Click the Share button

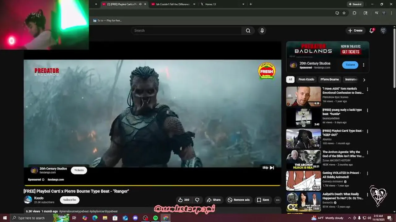[x=213, y=200]
